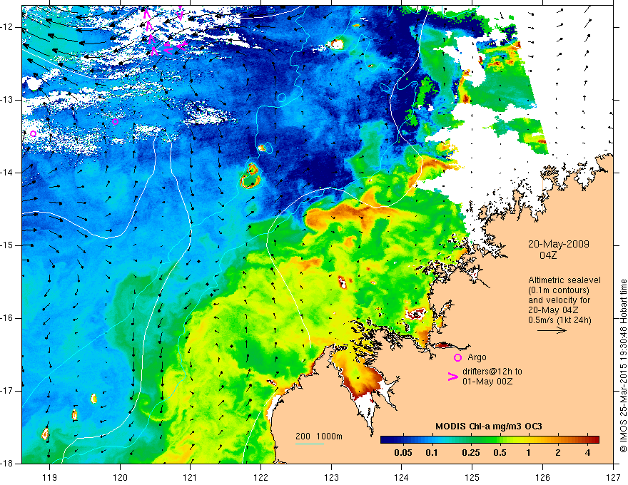Click the Argo float marker near 118.8E 13.5S
This screenshot has width=628, height=485.
(34, 133)
